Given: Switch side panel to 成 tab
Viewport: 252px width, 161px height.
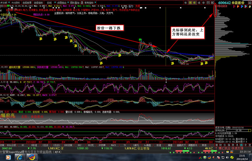Looking at the screenshot, I should click(x=241, y=145).
